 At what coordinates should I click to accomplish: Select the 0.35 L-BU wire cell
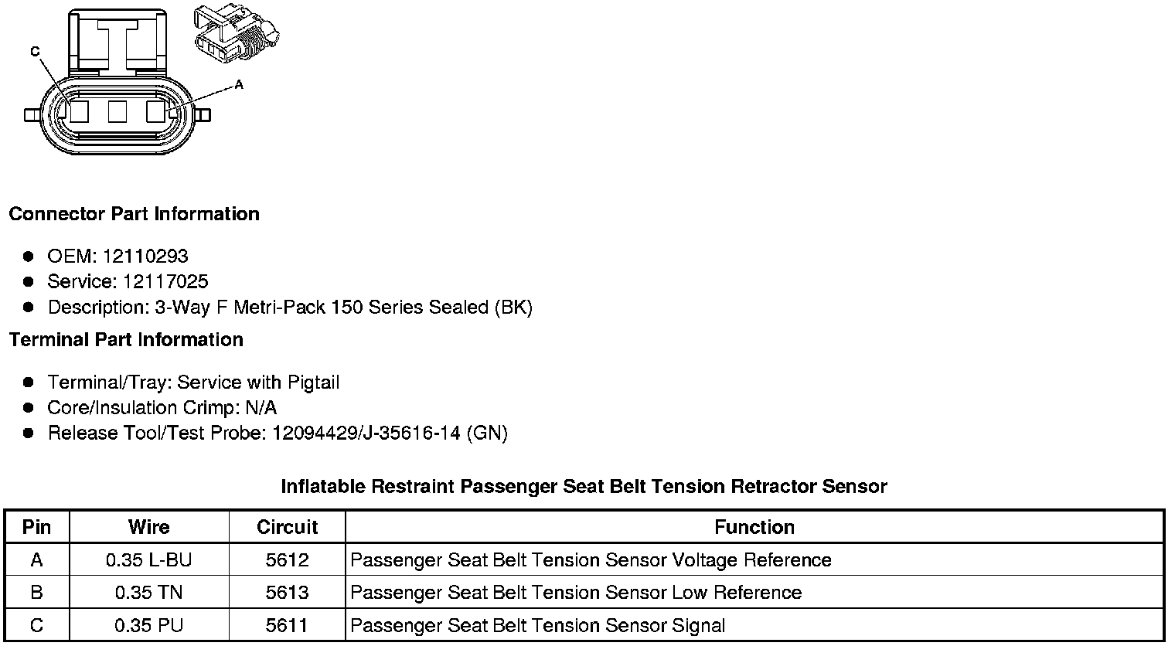pos(148,560)
